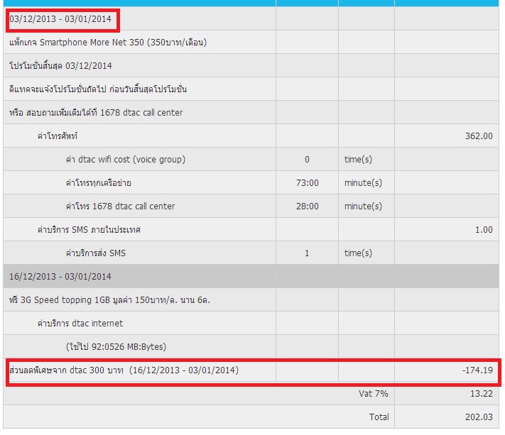
Task: Click the Vat 7% label
Action: coord(374,394)
